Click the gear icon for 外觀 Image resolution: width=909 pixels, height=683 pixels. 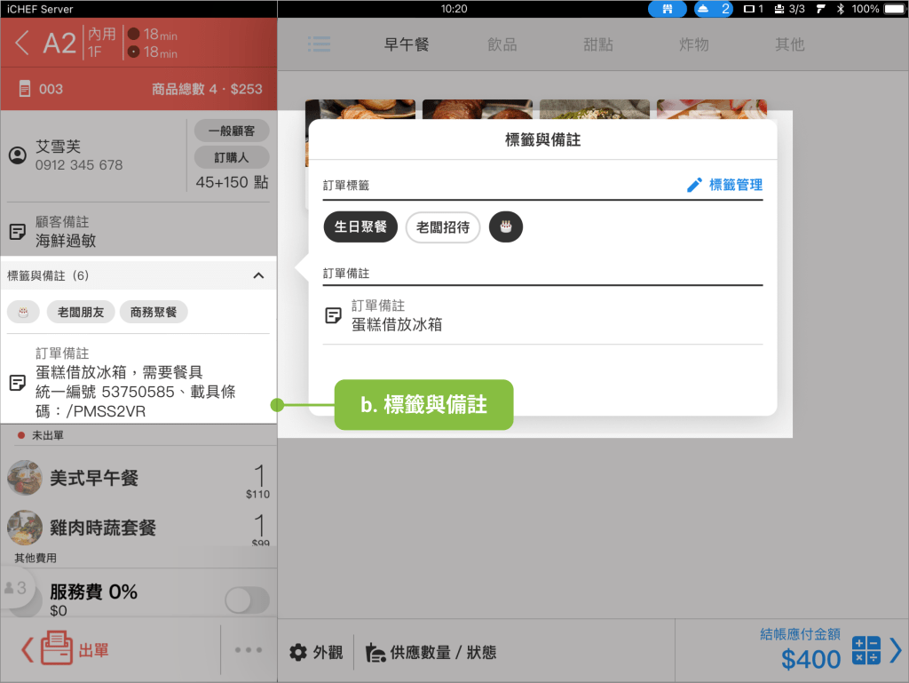pos(298,653)
